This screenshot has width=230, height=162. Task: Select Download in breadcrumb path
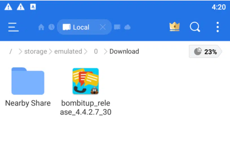[x=124, y=51]
